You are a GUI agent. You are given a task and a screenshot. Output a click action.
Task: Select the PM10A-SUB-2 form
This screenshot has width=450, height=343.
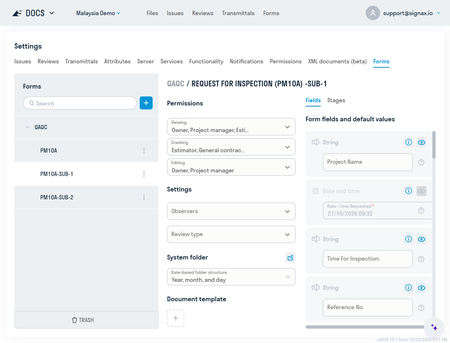pyautogui.click(x=86, y=197)
